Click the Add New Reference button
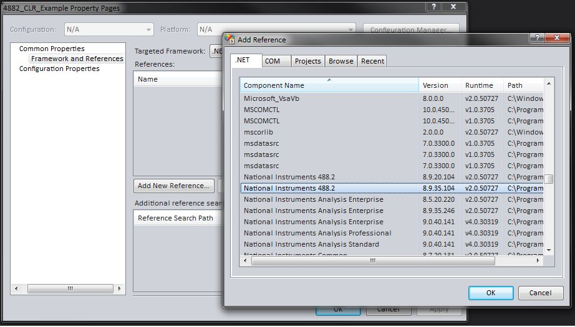This screenshot has width=575, height=327. (173, 186)
